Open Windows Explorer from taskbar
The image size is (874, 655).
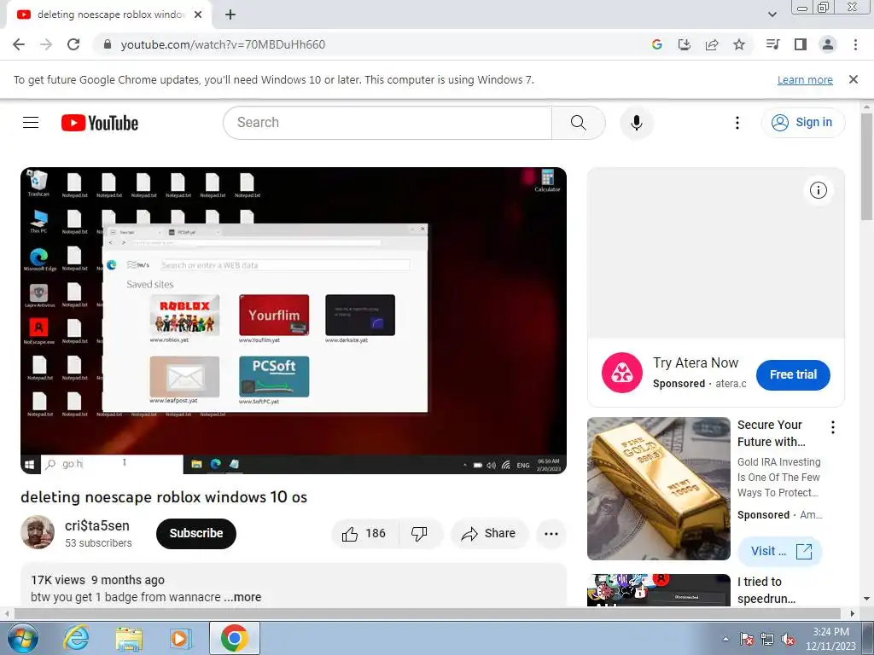point(129,638)
